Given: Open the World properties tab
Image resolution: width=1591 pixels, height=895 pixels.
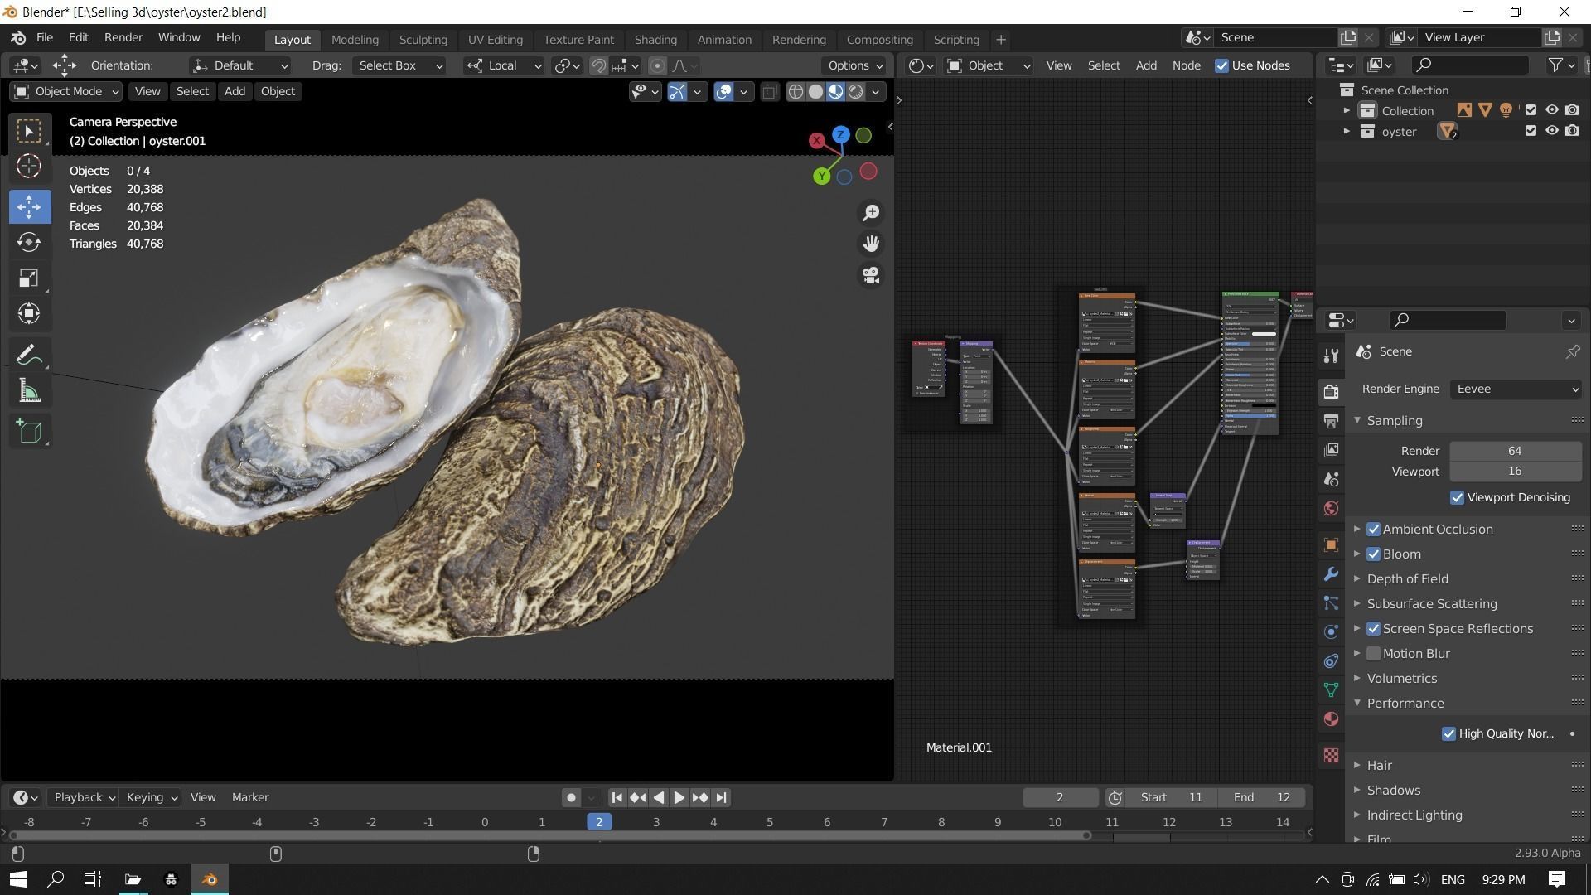Looking at the screenshot, I should (x=1331, y=508).
